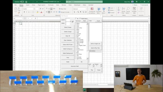Toggle Underline formatting
Screen dimensions: 163x92
pos(29,12)
